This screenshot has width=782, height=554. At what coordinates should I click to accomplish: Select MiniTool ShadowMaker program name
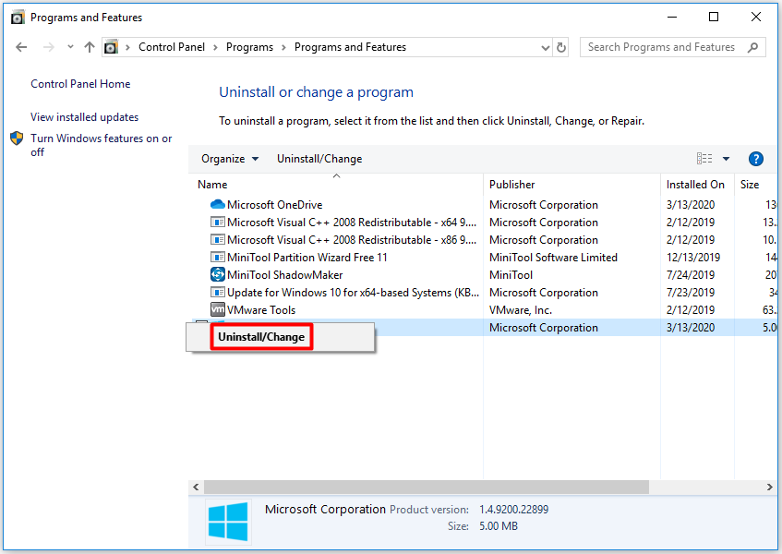coord(284,275)
